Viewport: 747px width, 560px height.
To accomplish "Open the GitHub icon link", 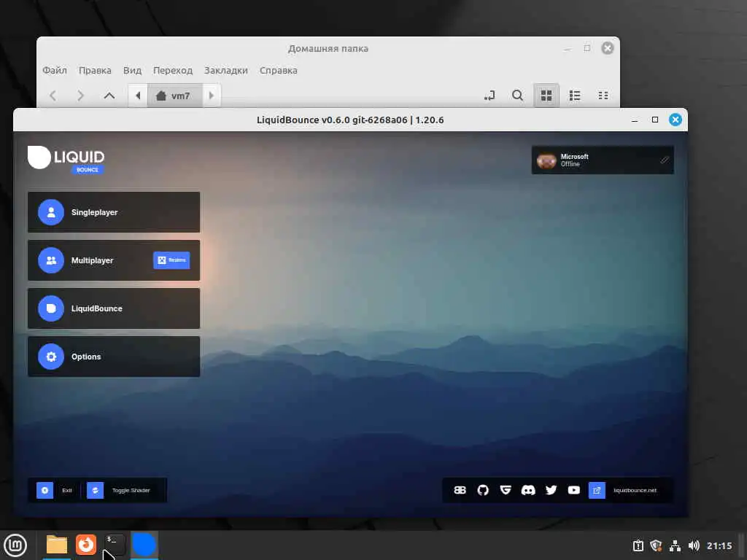I will click(483, 490).
